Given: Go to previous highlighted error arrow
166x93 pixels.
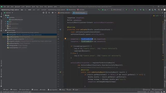Looking at the screenshot, I should click(160, 16).
